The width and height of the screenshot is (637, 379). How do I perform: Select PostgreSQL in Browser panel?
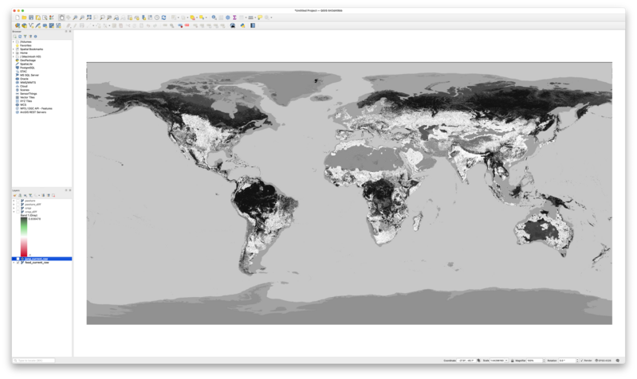[x=26, y=68]
